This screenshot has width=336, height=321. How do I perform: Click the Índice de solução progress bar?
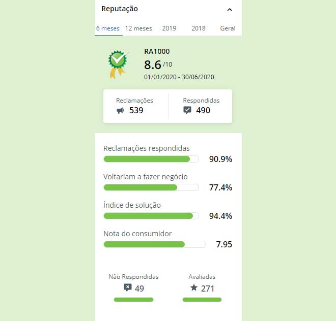[151, 216]
